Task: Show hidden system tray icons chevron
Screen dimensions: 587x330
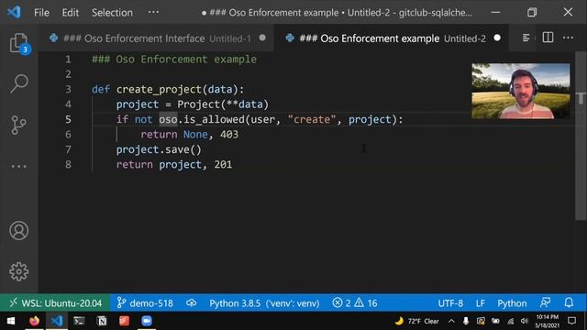Action: tap(451, 321)
